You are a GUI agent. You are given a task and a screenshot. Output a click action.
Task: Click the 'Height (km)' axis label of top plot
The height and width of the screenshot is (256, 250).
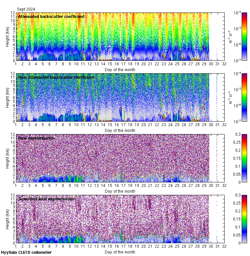tap(7, 36)
